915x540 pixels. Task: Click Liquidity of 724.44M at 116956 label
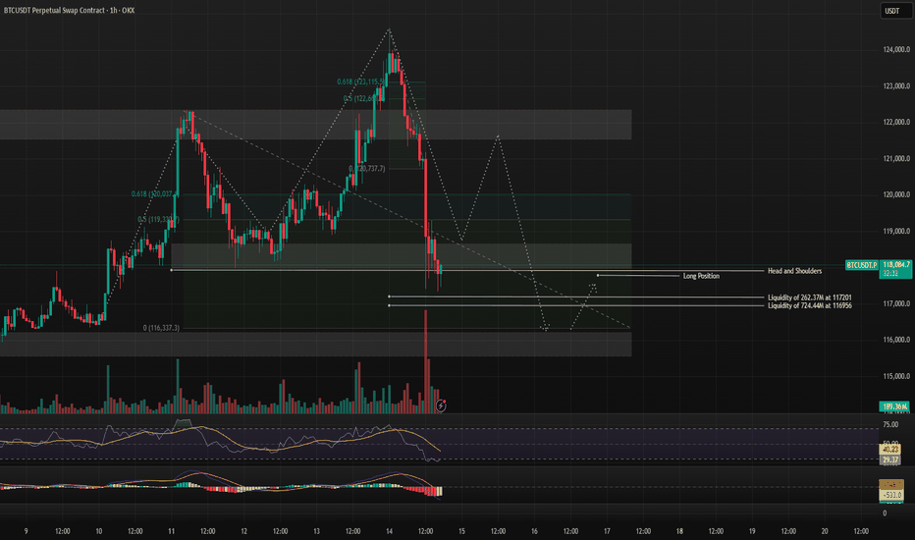(809, 306)
